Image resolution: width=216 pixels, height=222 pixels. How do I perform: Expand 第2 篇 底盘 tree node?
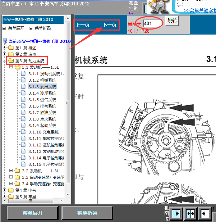click(4, 54)
